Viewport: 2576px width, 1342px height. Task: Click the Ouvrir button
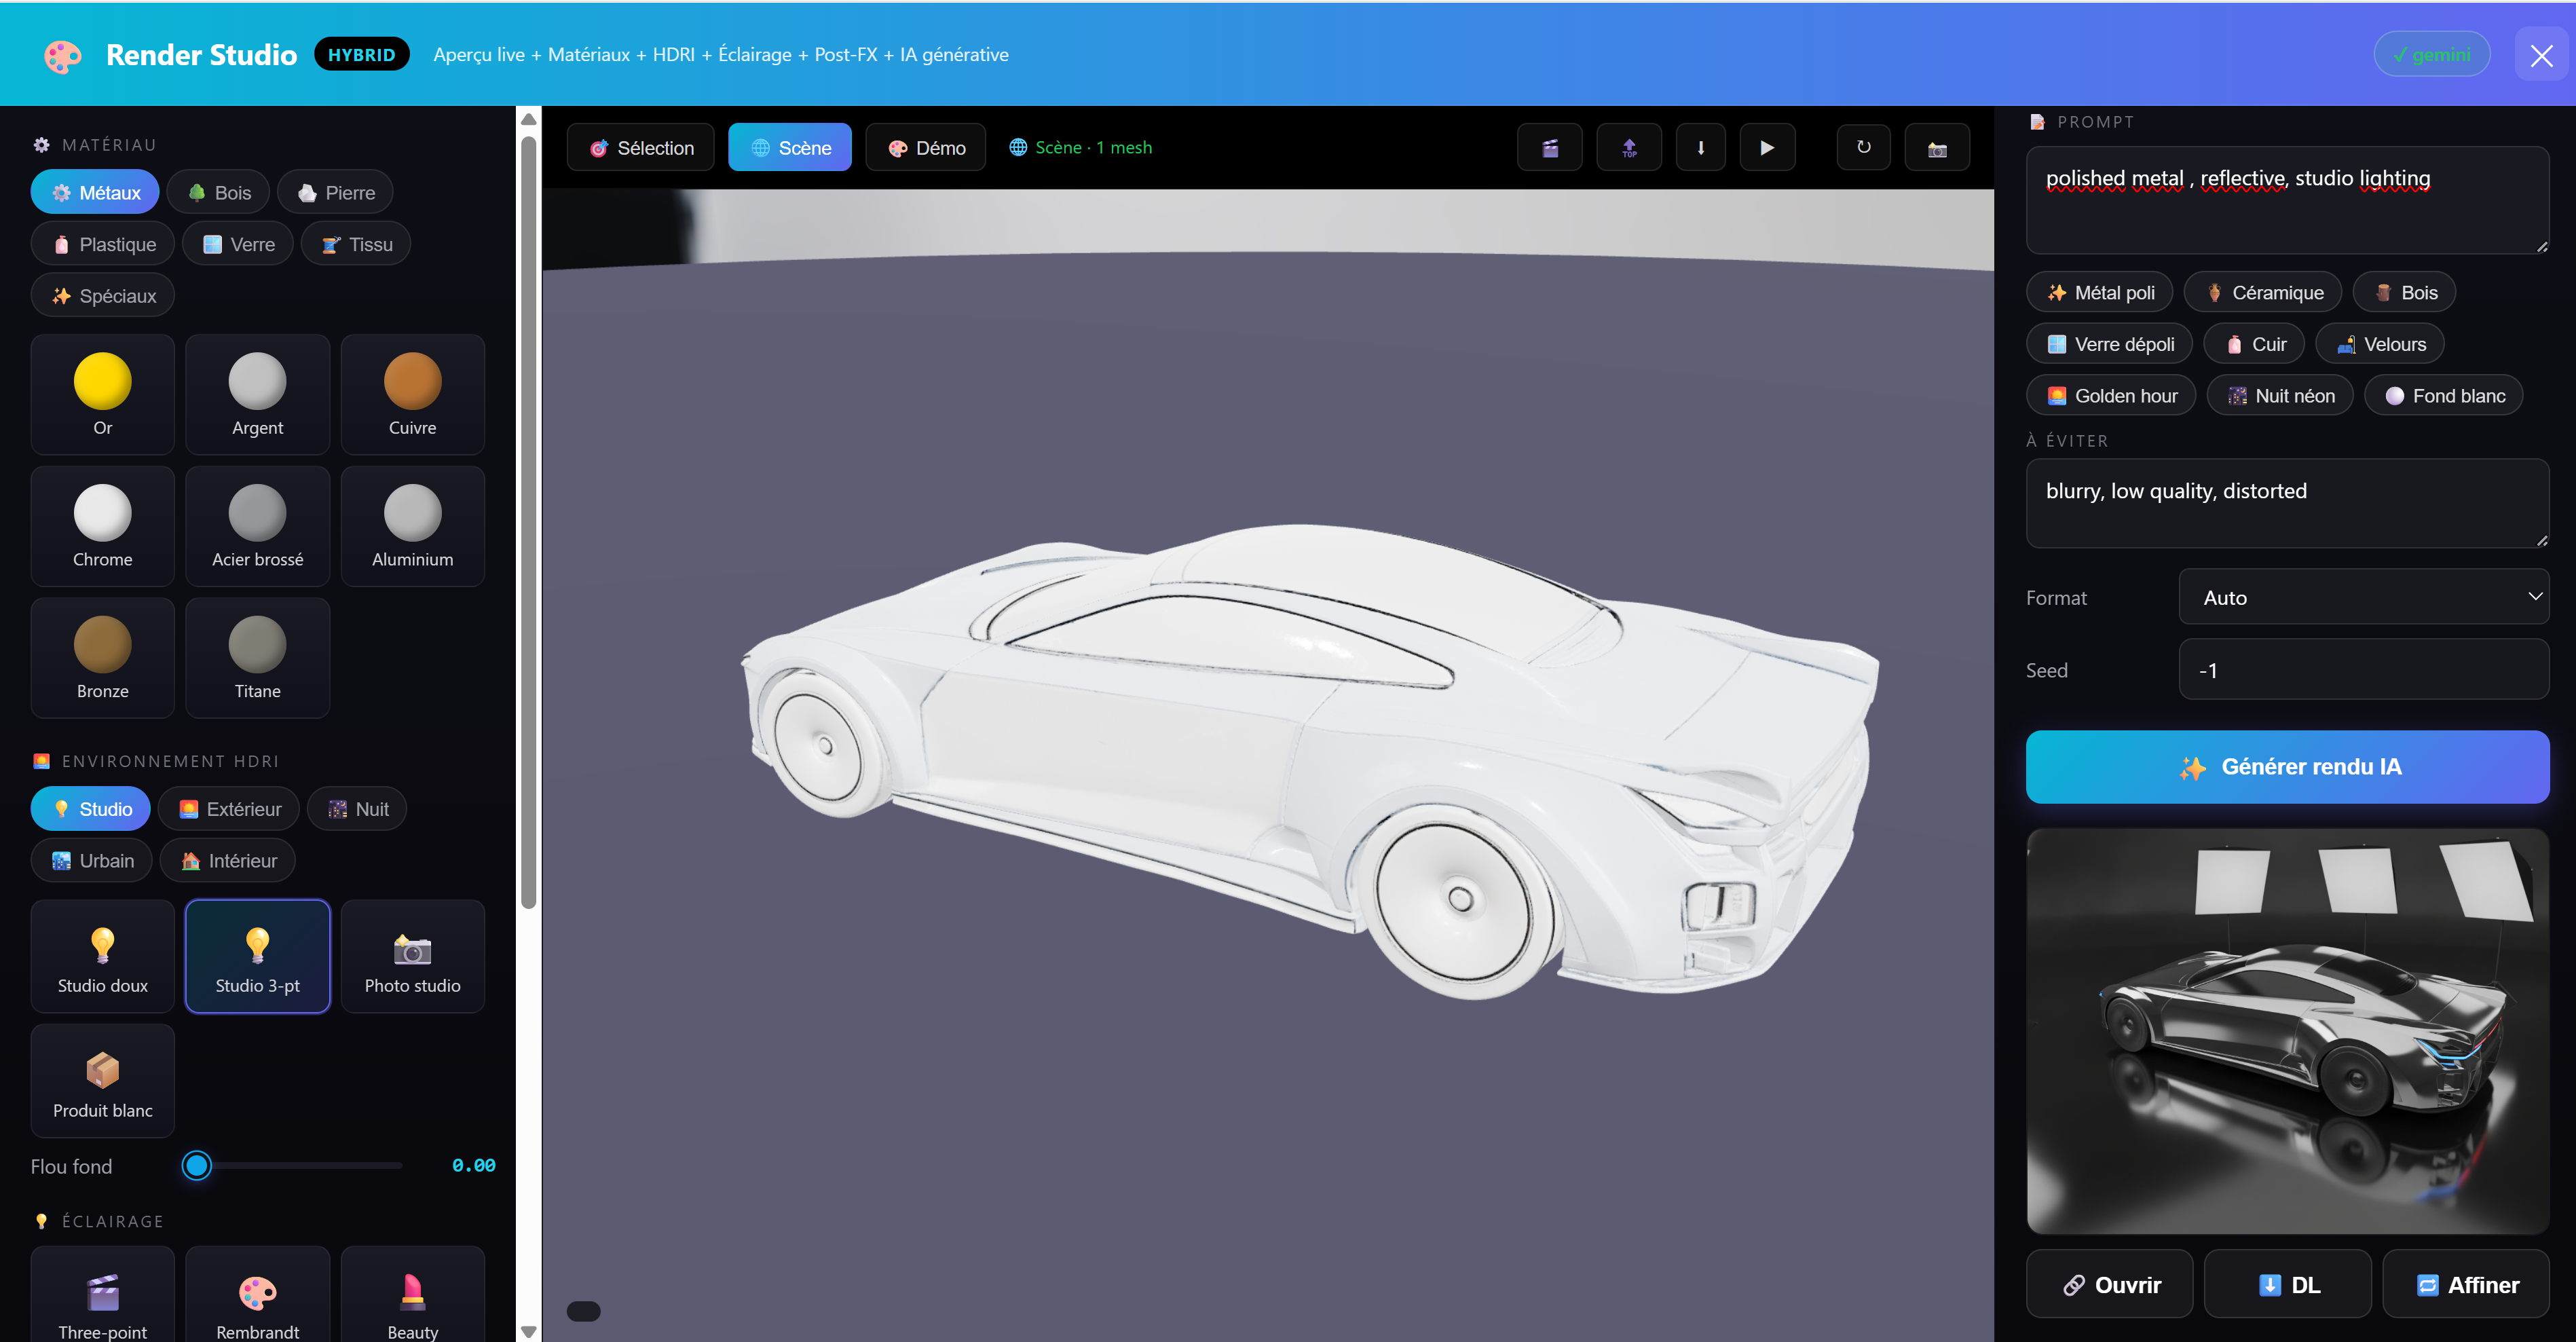(2110, 1285)
